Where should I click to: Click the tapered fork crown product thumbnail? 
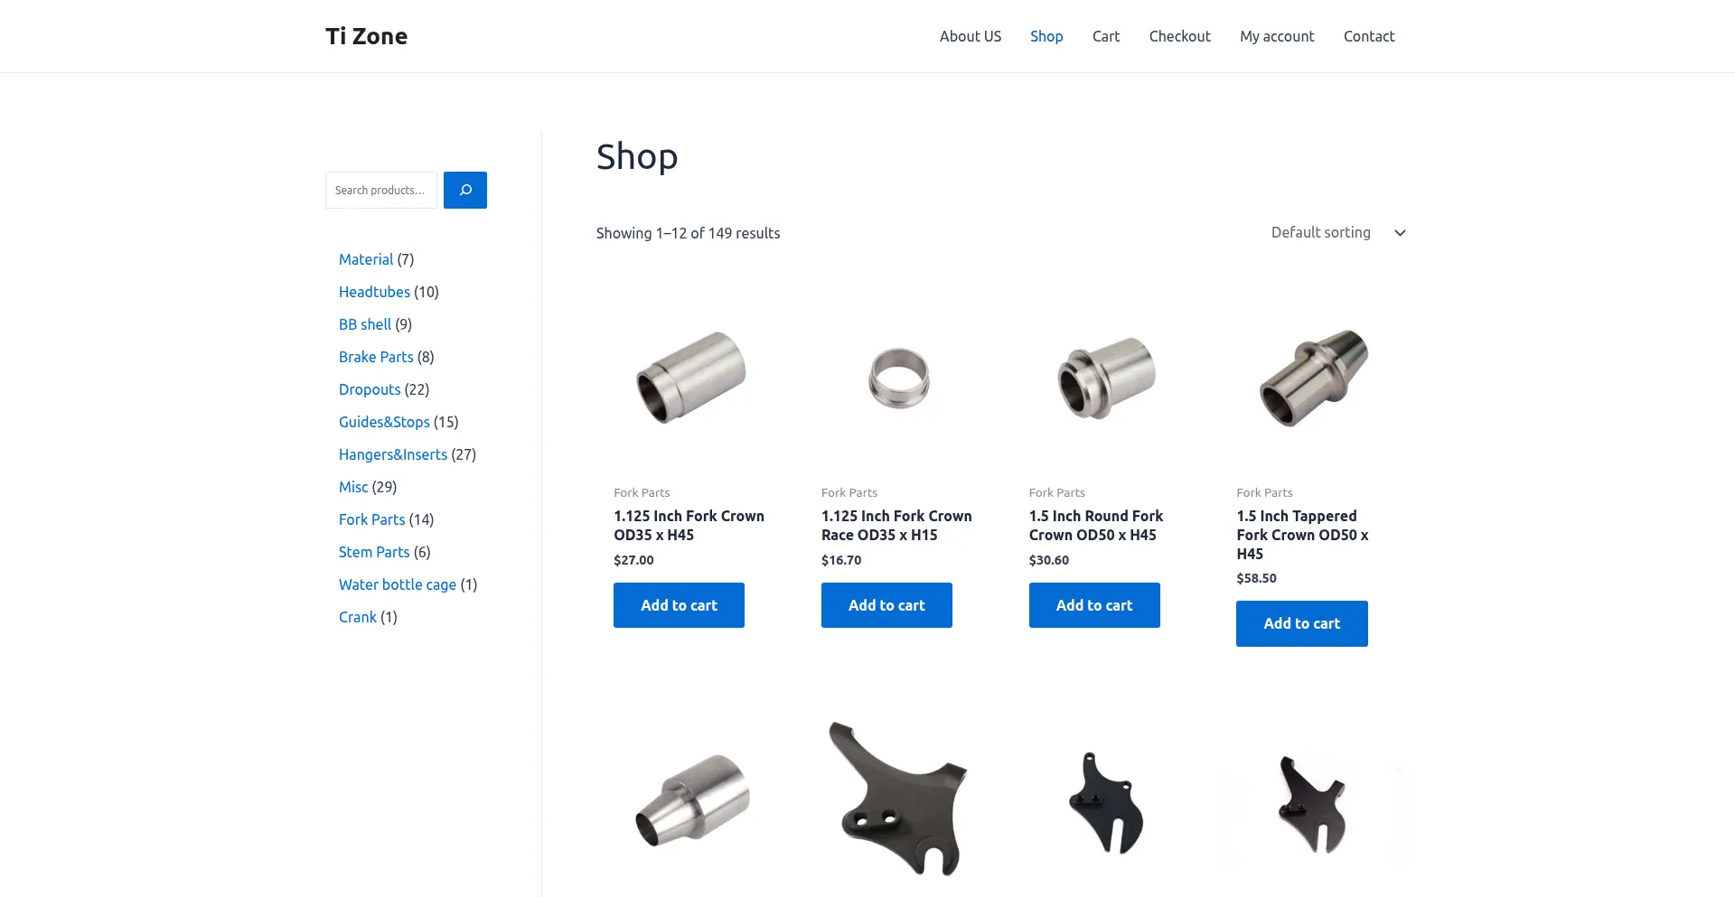point(1314,378)
